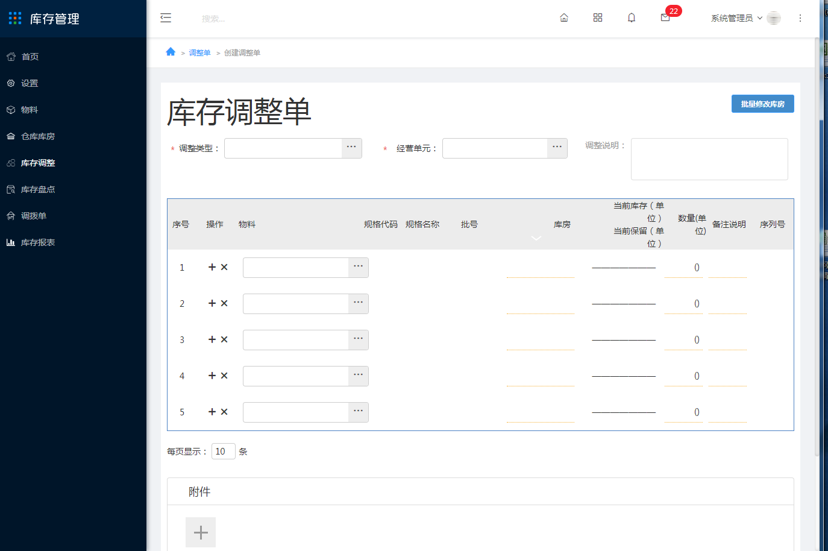Viewport: 828px width, 551px height.
Task: Click the quantity field in row 1
Action: click(683, 268)
